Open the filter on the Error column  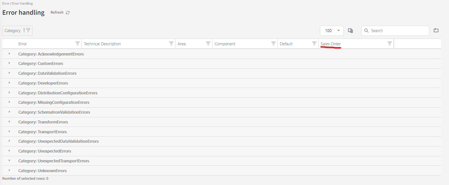78,43
